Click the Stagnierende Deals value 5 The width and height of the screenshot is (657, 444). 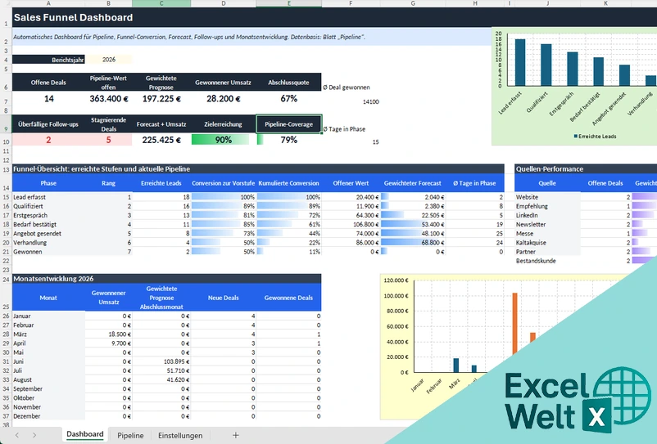[108, 140]
